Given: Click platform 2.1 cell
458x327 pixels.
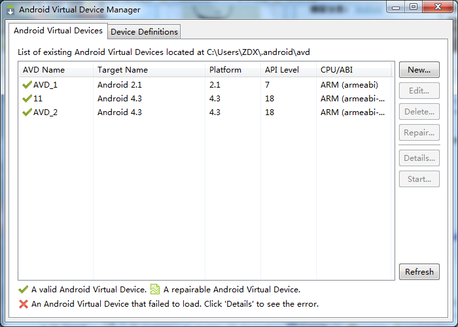Looking at the screenshot, I should pyautogui.click(x=215, y=85).
